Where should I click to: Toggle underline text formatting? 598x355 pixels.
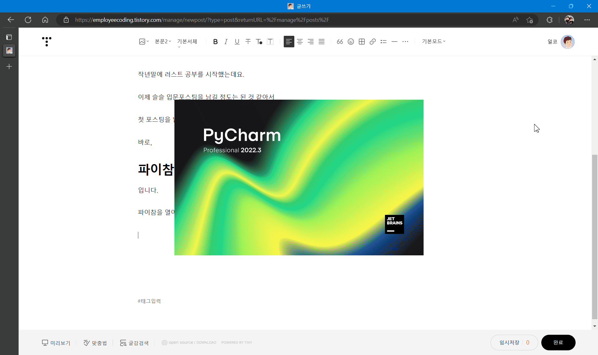(x=237, y=42)
